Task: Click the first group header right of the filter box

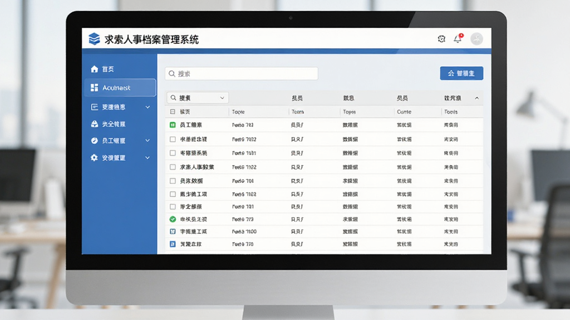Action: tap(297, 98)
